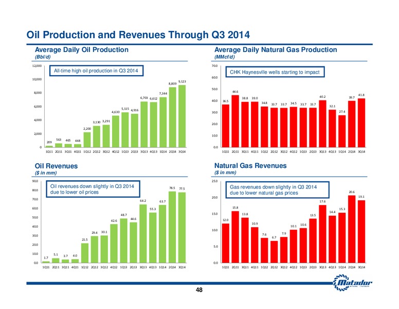Select bar value "9,123" in oil production chart
The height and width of the screenshot is (309, 399).
tap(182, 81)
